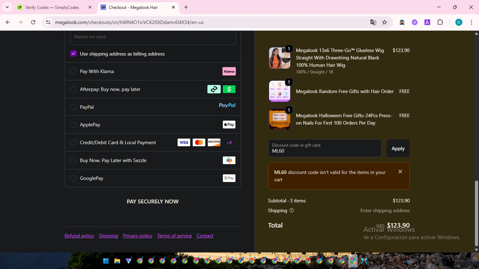Image resolution: width=479 pixels, height=269 pixels.
Task: Open a new browser tab
Action: (x=186, y=7)
